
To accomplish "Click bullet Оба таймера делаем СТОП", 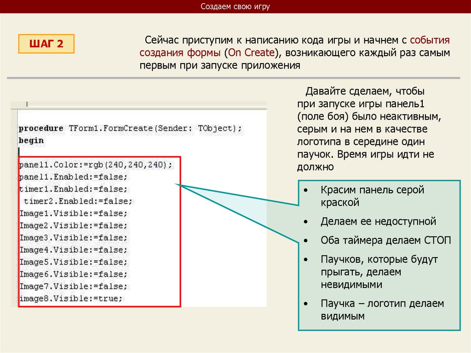I will coord(386,240).
